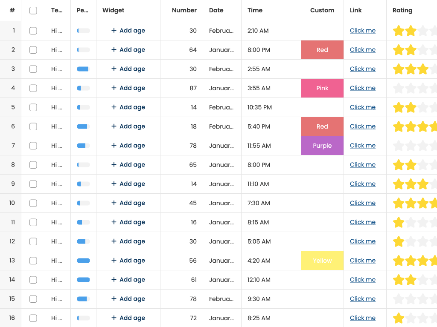Viewport: 437px width, 327px height.
Task: Toggle the select-all checkbox in header
Action: pos(33,11)
